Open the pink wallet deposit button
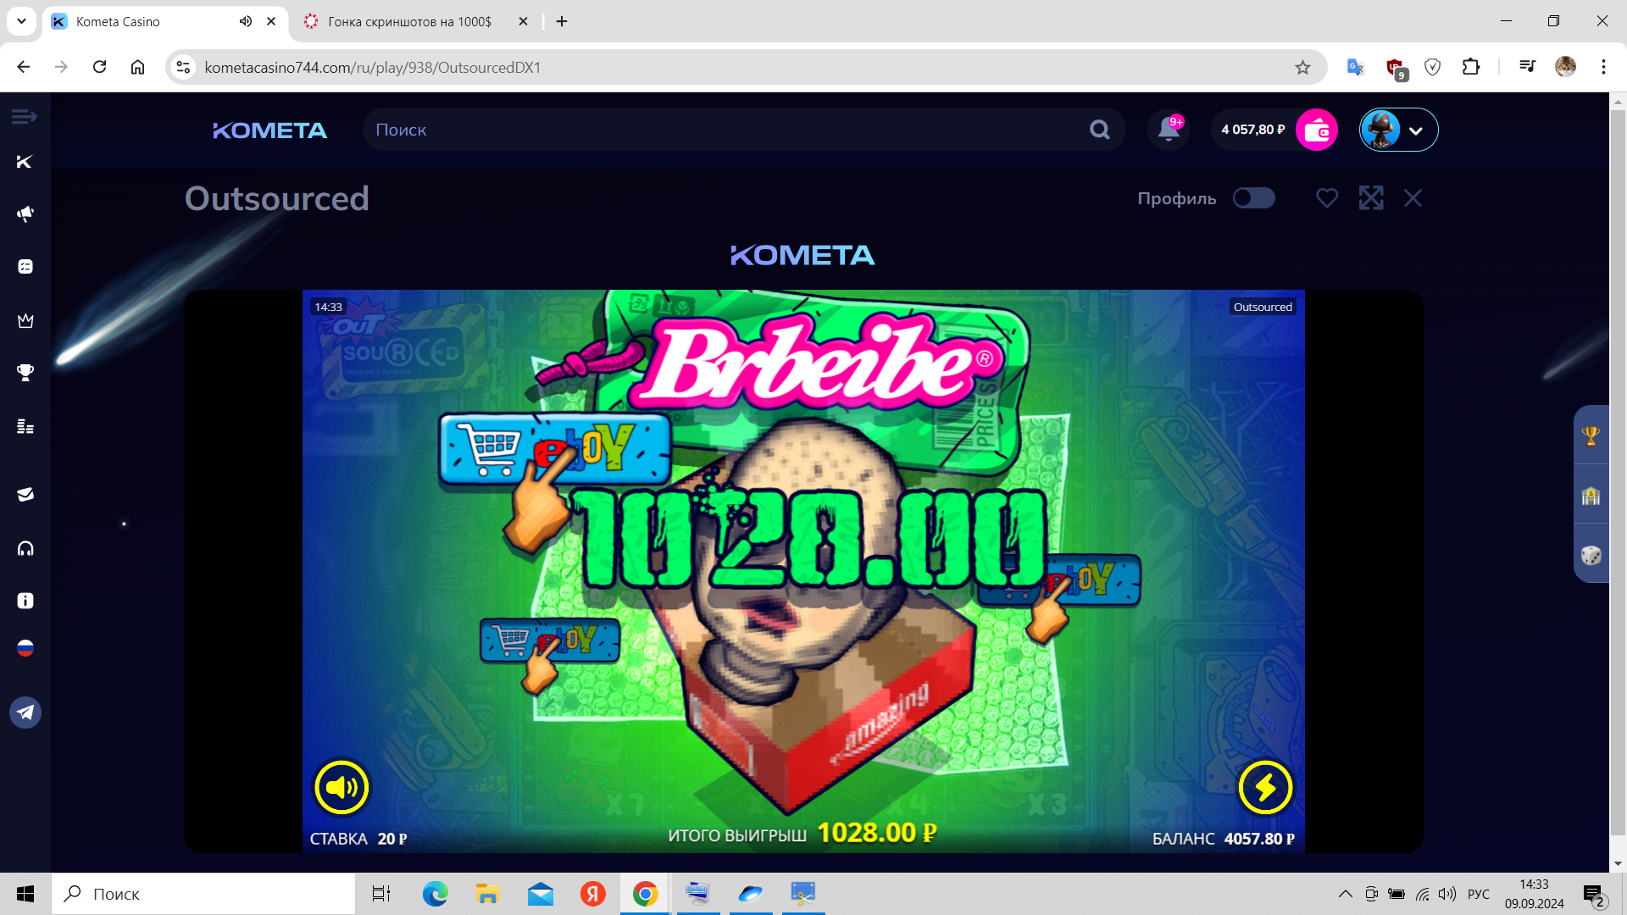The image size is (1627, 915). pyautogui.click(x=1316, y=130)
